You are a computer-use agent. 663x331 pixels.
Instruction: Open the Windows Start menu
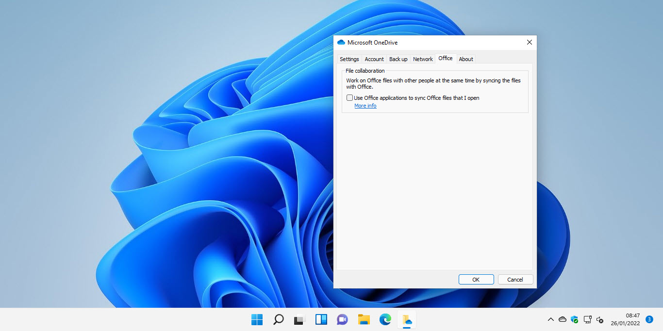coord(257,319)
